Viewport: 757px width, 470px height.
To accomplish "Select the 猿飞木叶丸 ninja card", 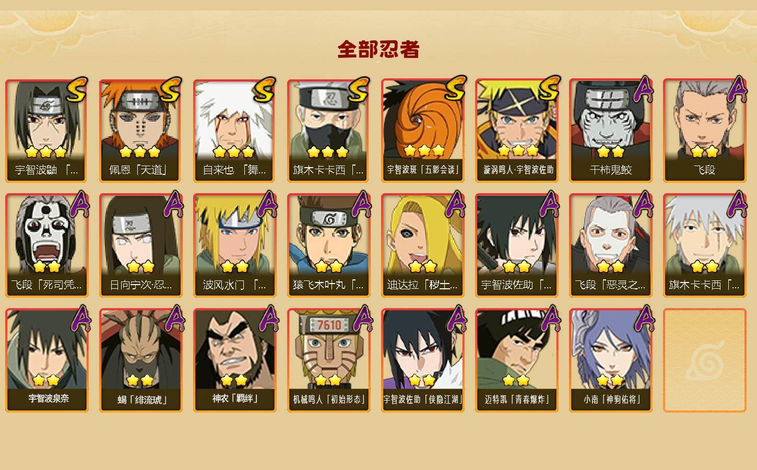I will (328, 245).
